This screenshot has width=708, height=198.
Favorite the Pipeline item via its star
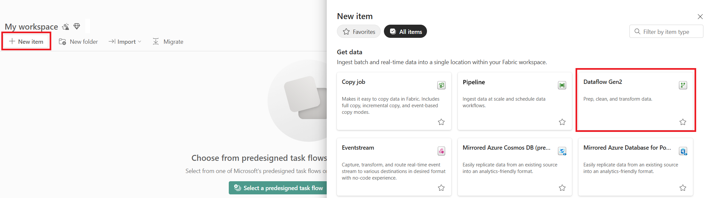pos(562,122)
